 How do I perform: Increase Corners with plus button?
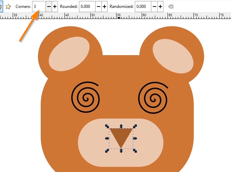pos(55,7)
